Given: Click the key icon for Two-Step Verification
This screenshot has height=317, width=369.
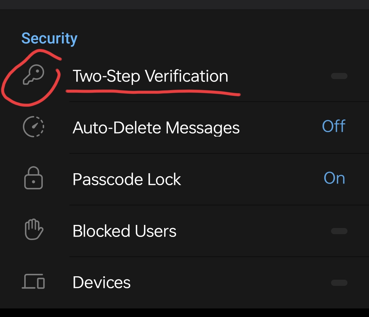Looking at the screenshot, I should click(x=34, y=76).
